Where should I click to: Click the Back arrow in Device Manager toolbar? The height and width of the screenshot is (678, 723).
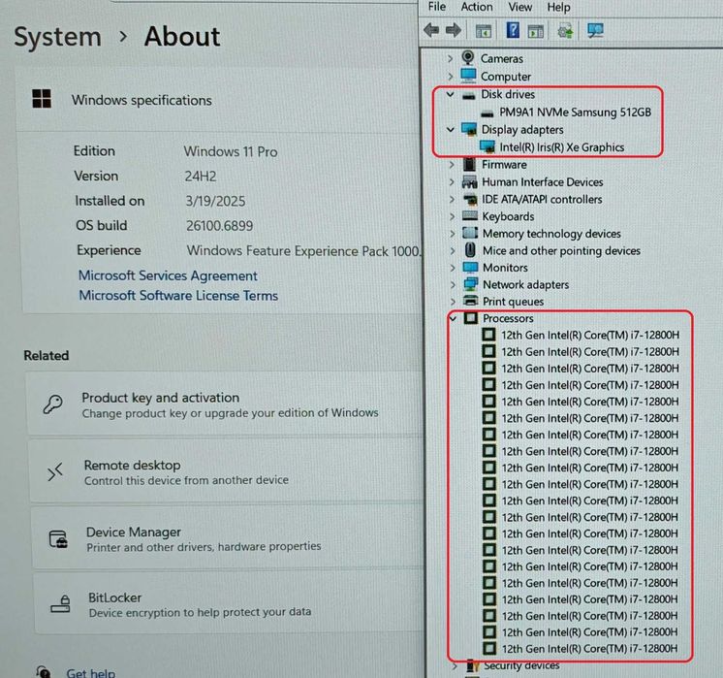click(x=431, y=30)
